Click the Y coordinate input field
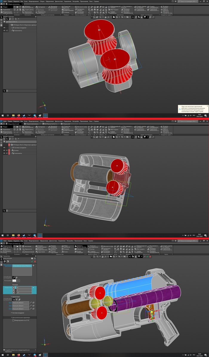Image resolution: width=209 pixels, height=357 pixels. point(23,290)
